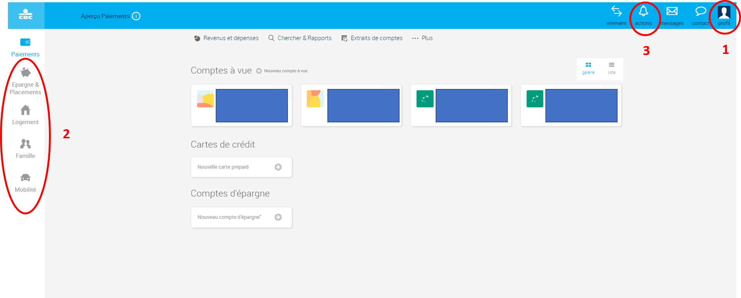Expand the Plus menu

point(422,38)
